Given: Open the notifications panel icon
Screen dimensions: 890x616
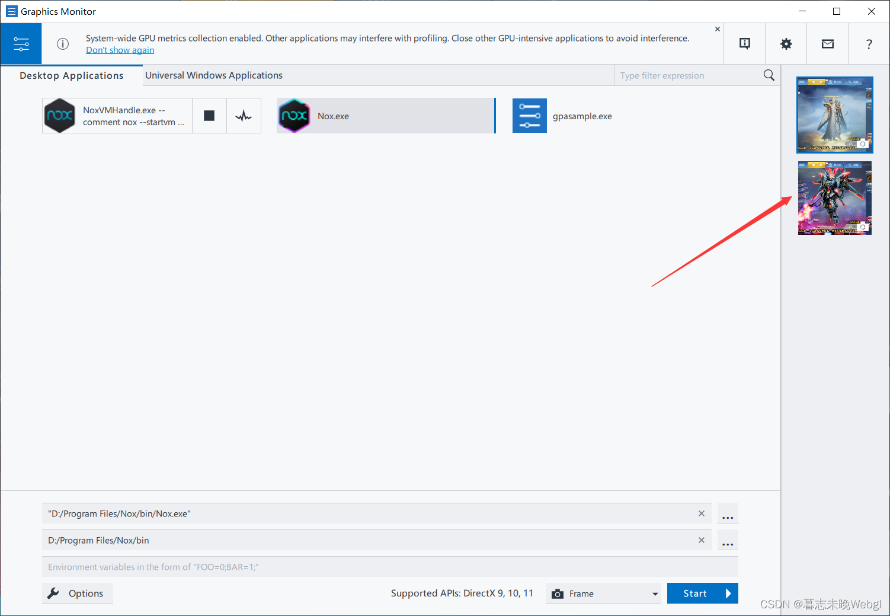Looking at the screenshot, I should pos(745,44).
